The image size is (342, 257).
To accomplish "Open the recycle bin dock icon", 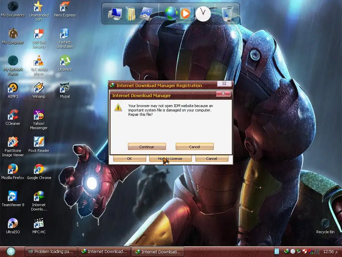I will tap(227, 13).
